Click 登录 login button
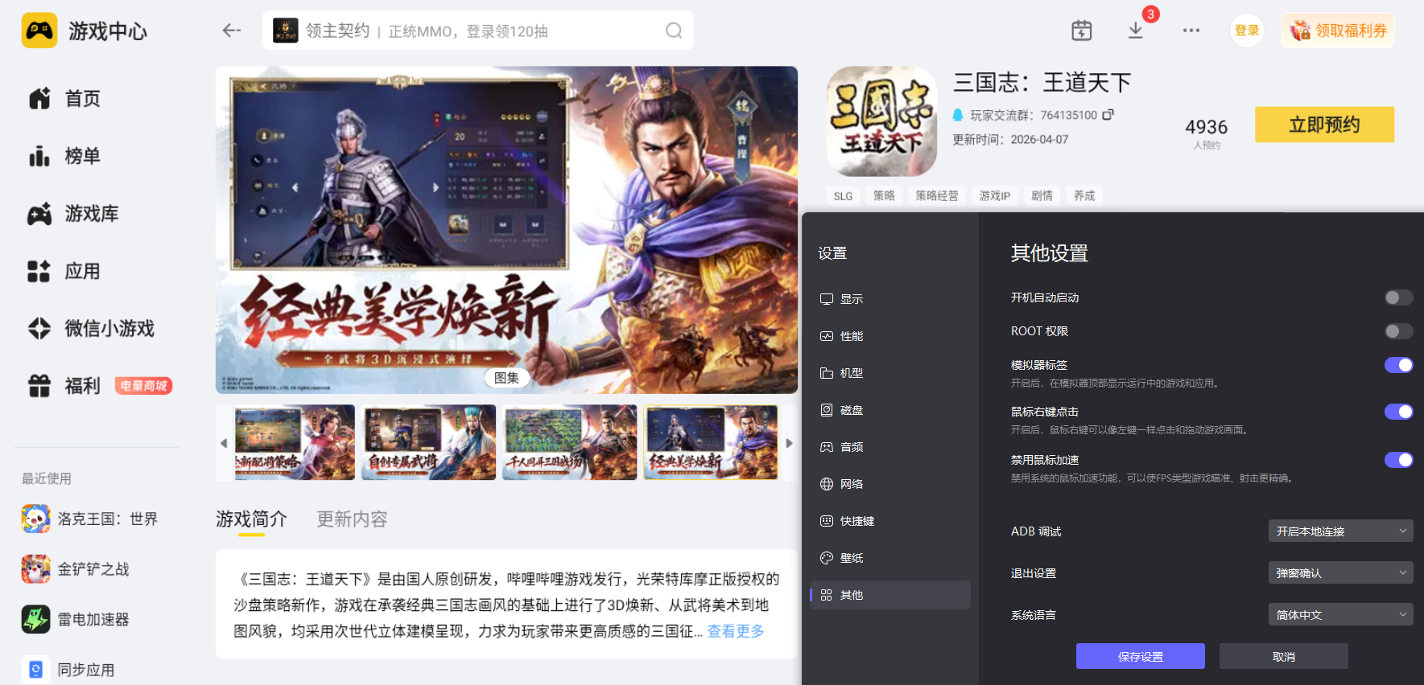This screenshot has height=685, width=1424. (1247, 31)
